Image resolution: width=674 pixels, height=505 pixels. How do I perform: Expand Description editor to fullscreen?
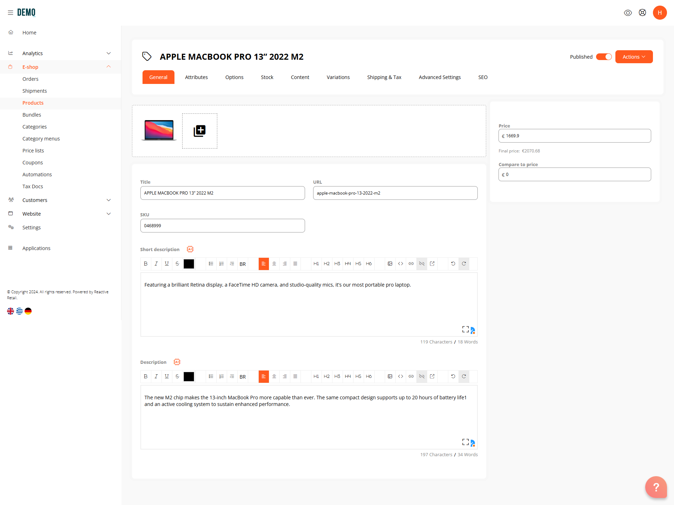(x=465, y=442)
